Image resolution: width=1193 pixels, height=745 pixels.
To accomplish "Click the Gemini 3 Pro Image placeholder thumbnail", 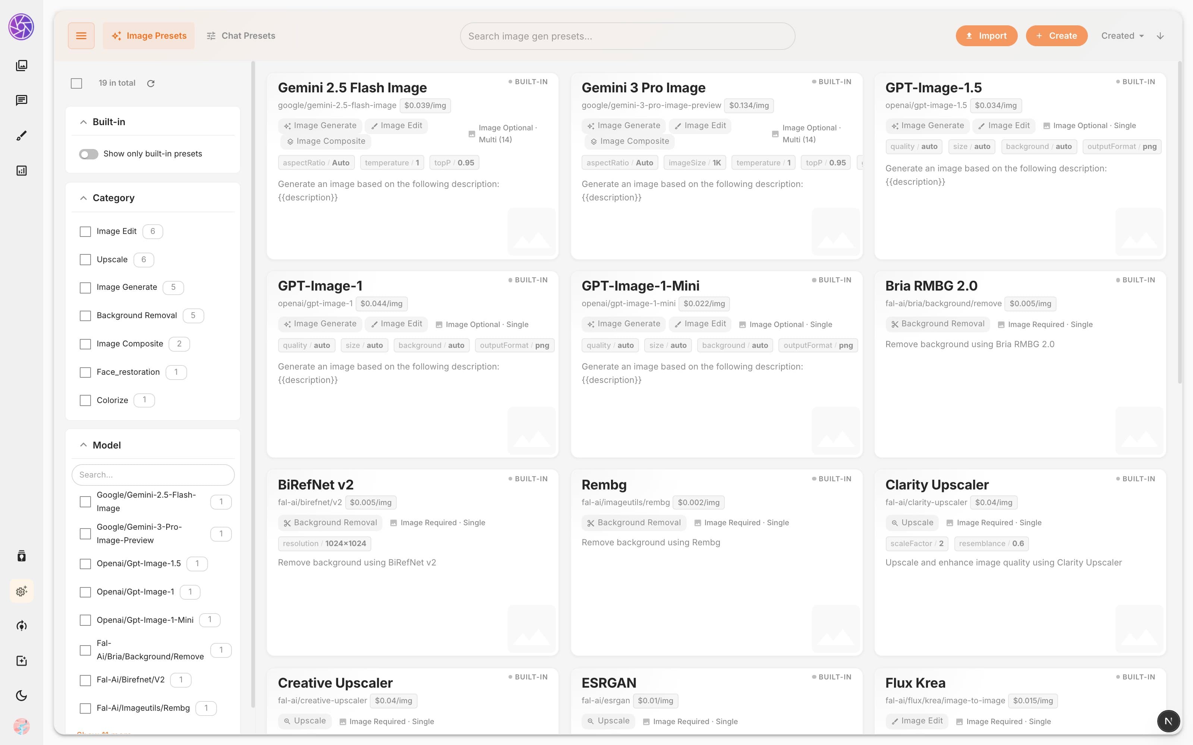I will pyautogui.click(x=835, y=232).
